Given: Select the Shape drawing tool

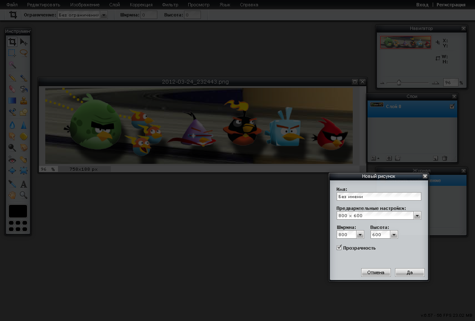Looking at the screenshot, I should (x=24, y=112).
